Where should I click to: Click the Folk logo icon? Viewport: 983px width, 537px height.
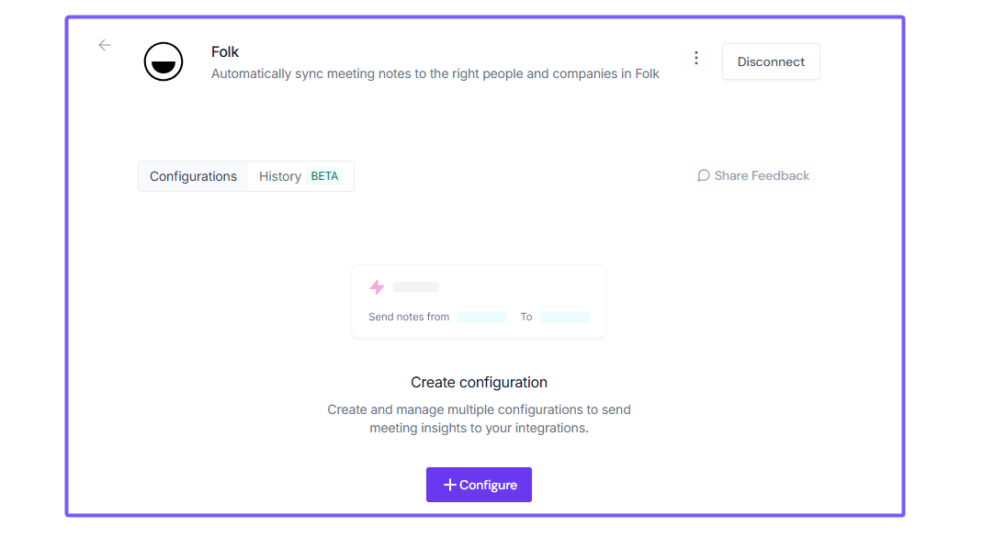(164, 62)
